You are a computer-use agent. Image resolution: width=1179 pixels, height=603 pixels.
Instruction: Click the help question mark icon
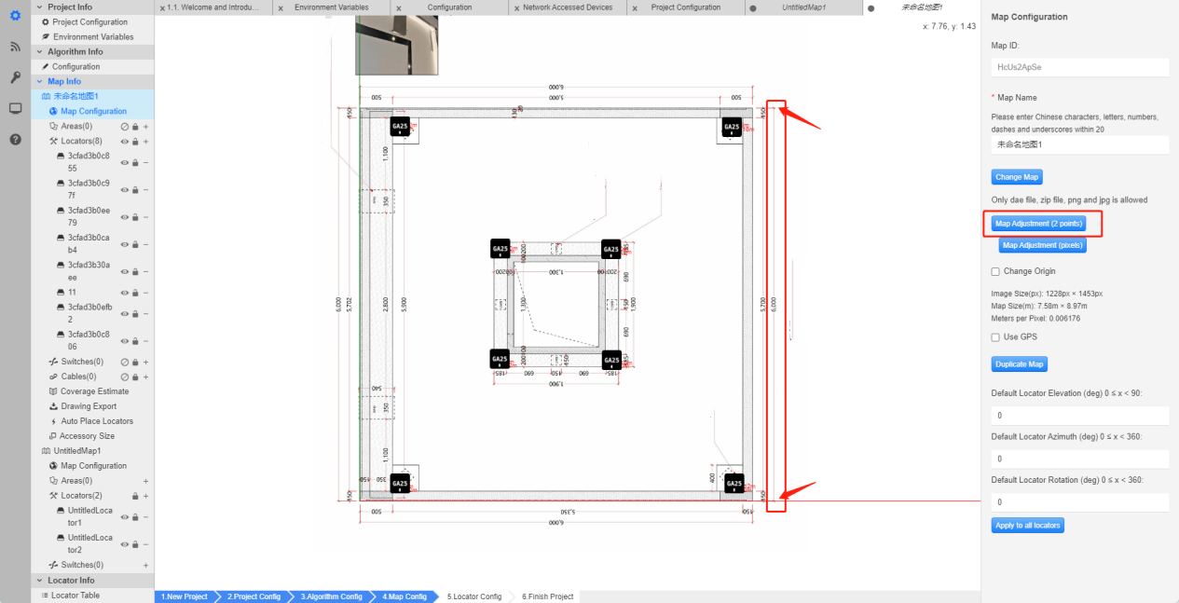(x=15, y=139)
